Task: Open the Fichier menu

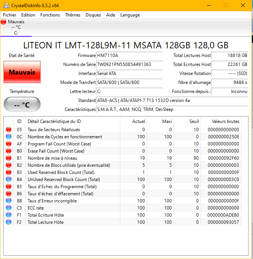Action: 9,15
